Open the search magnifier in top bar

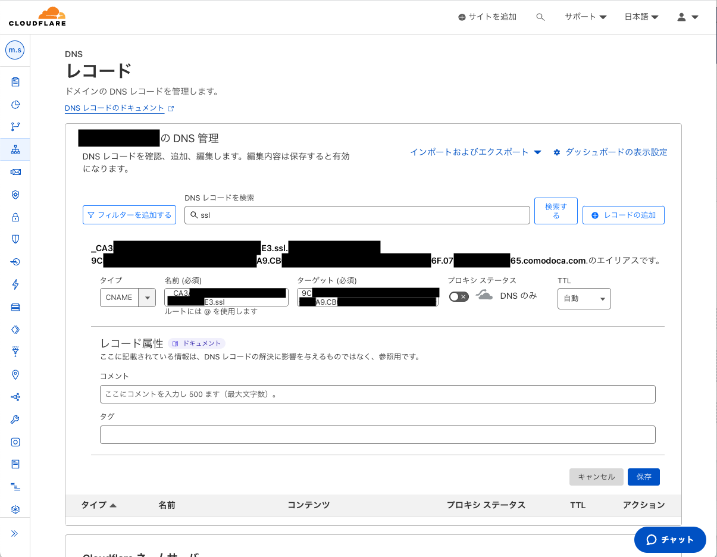540,17
